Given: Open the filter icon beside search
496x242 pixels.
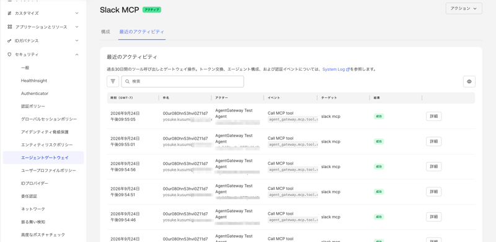Looking at the screenshot, I should 113,81.
